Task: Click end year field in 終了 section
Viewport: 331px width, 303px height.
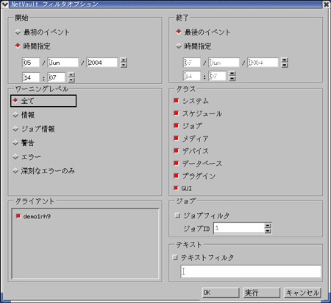Action: click(x=263, y=63)
